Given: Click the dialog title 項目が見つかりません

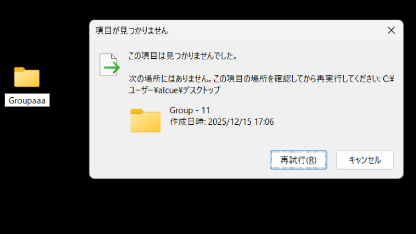Looking at the screenshot, I should coord(132,31).
